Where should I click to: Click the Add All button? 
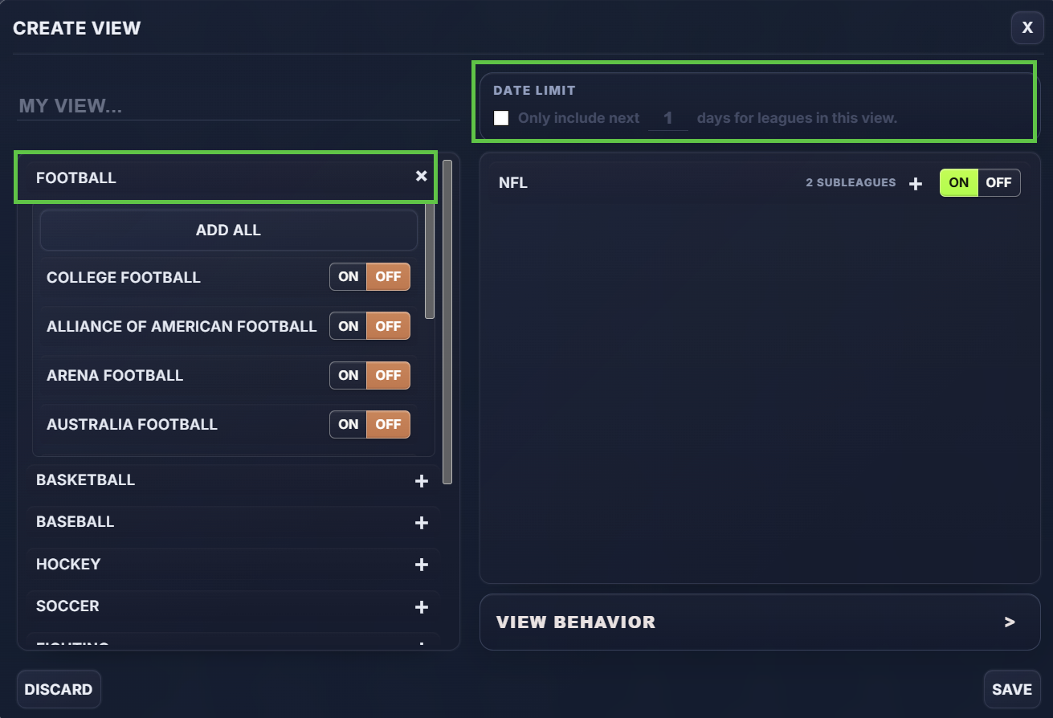click(229, 230)
